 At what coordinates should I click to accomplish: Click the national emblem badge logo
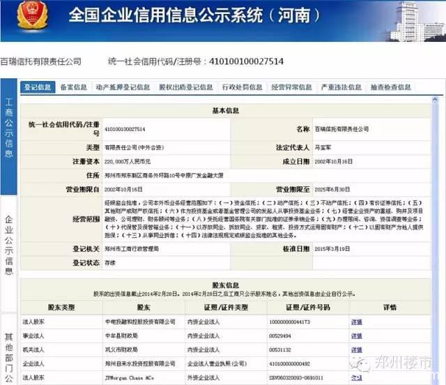pyautogui.click(x=32, y=15)
